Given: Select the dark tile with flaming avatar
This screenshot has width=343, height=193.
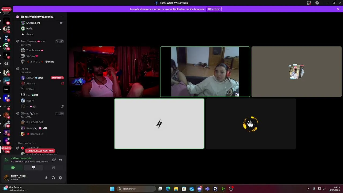Looking at the screenshot, I should point(251,124).
